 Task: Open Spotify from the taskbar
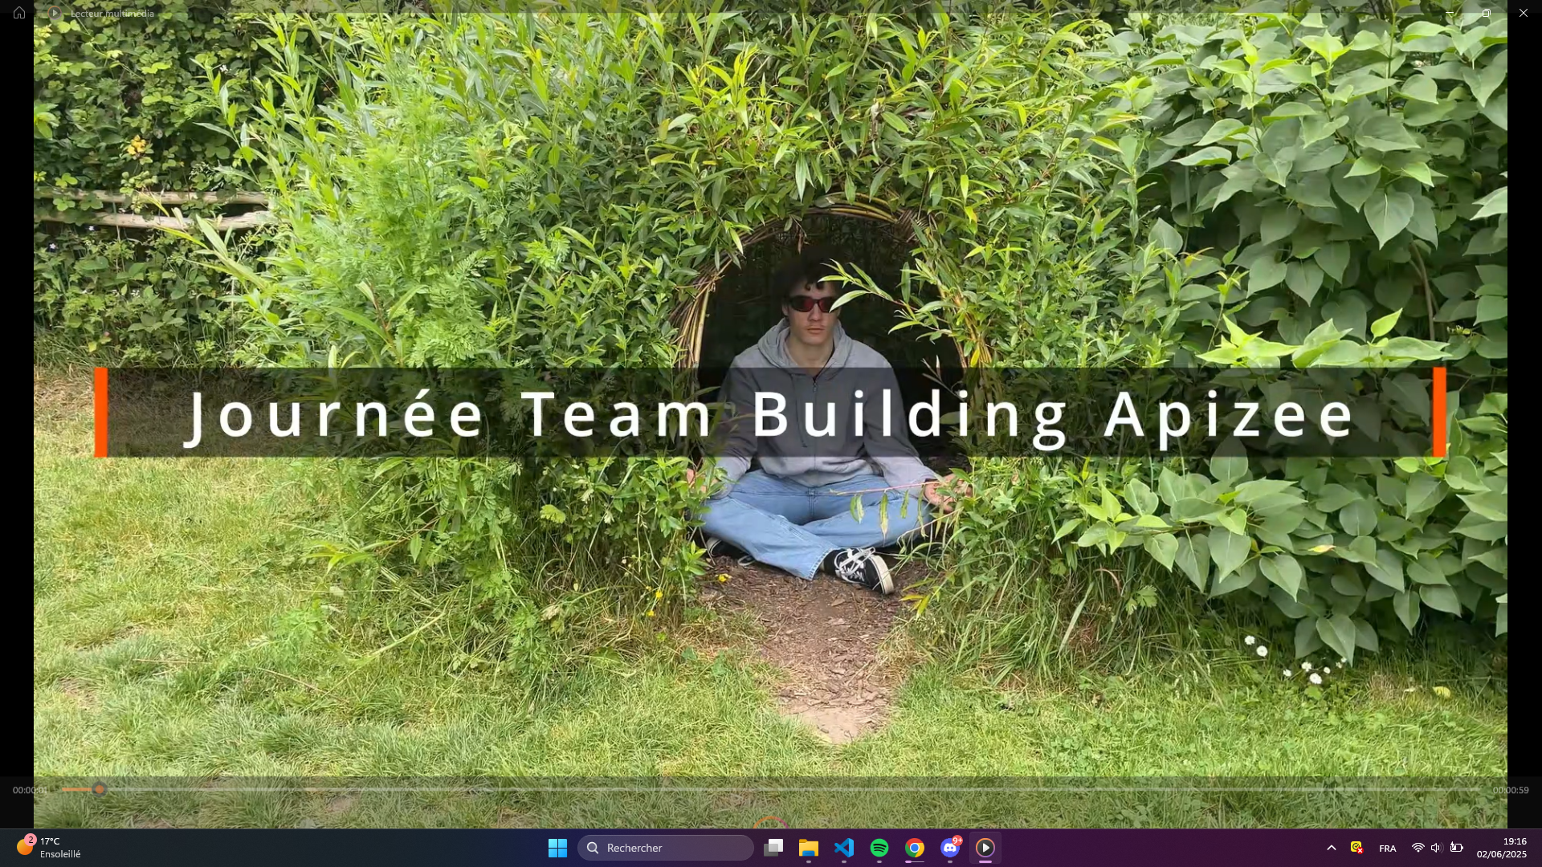click(x=879, y=848)
